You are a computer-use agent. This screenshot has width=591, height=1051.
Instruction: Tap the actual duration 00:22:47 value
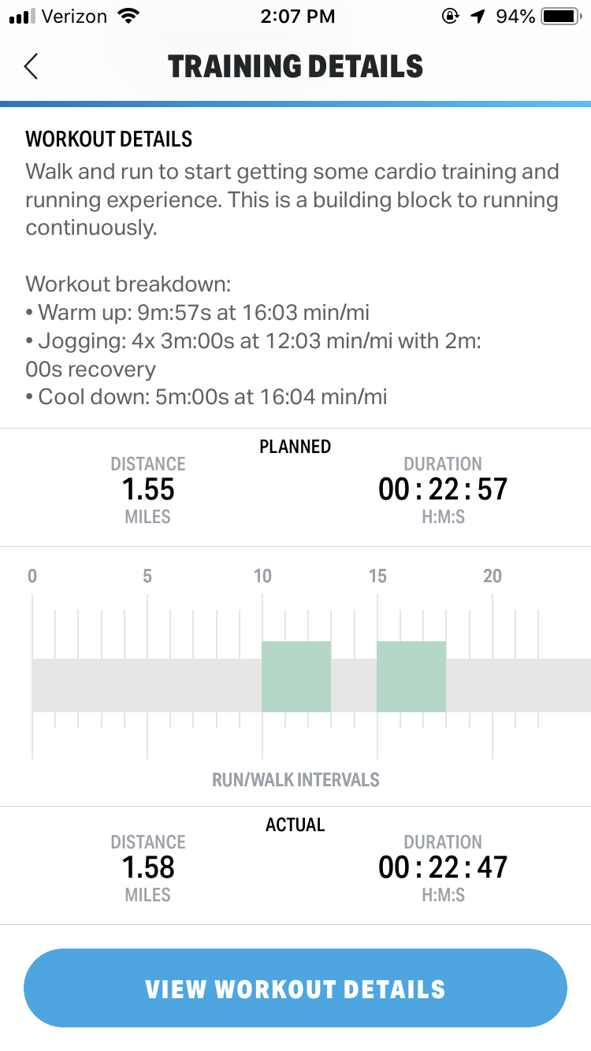(443, 868)
